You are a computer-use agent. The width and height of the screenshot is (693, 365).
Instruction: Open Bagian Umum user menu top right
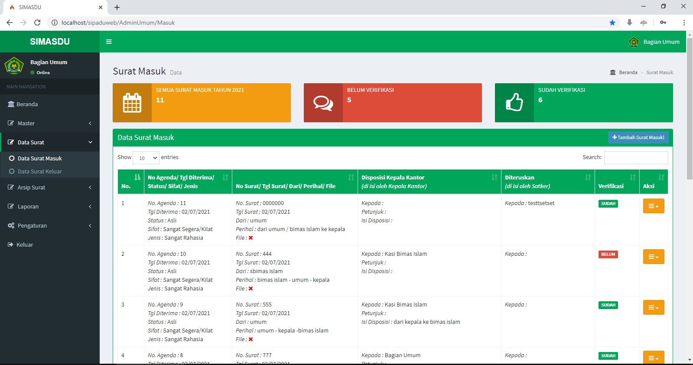(654, 42)
